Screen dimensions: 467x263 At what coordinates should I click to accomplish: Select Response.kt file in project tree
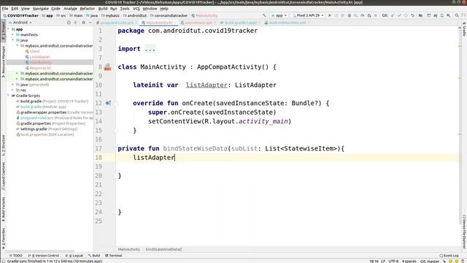[40, 68]
